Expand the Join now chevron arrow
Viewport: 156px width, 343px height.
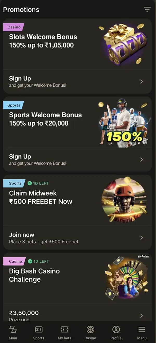(142, 238)
